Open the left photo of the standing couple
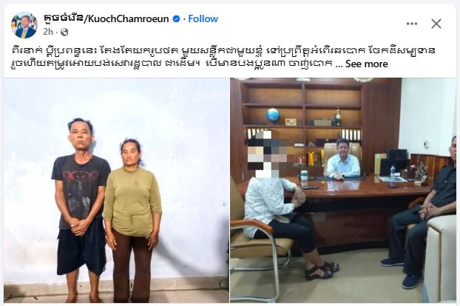The image size is (460, 306). tap(116, 190)
